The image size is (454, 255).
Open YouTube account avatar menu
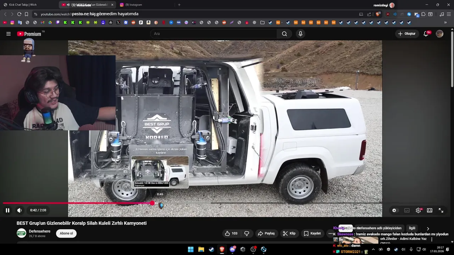tap(439, 34)
